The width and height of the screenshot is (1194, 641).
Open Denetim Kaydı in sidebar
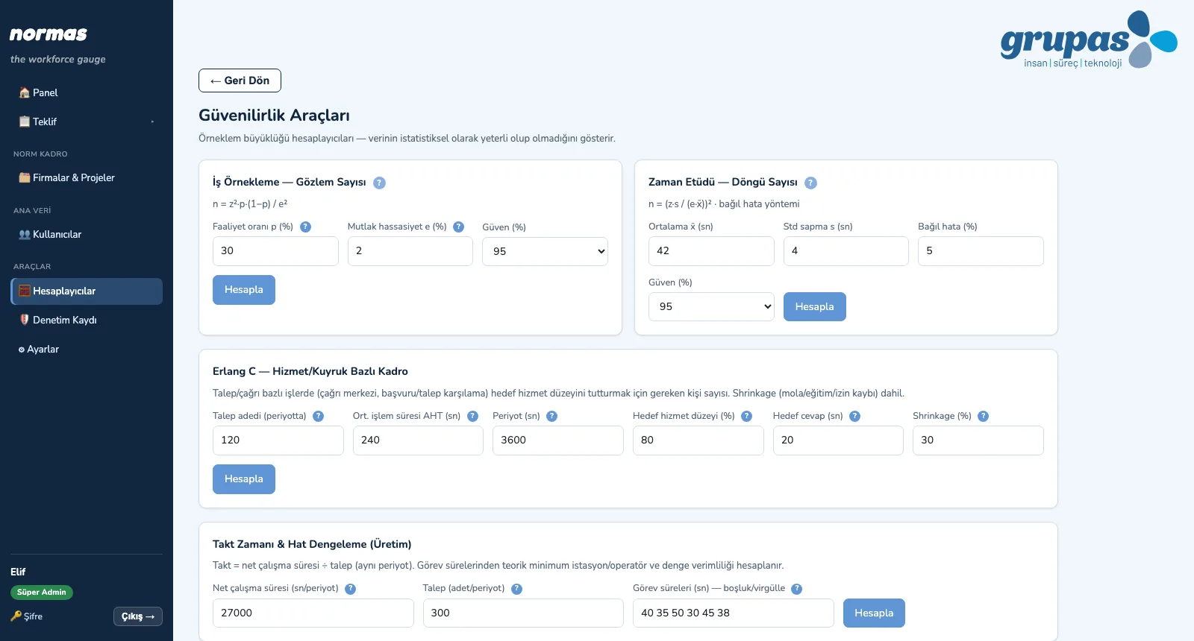pos(87,320)
